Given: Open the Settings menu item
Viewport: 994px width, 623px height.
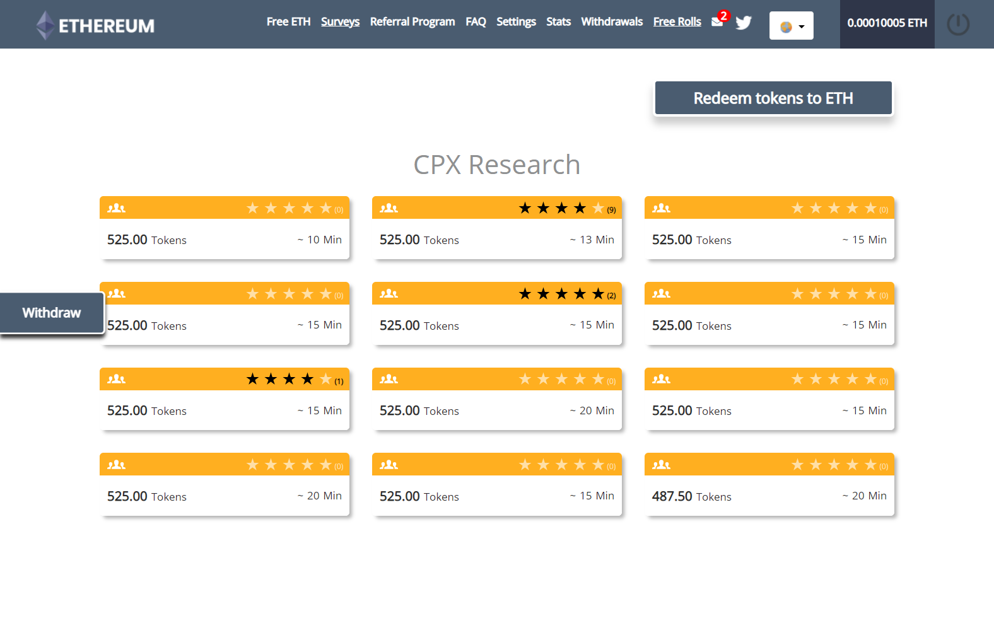Looking at the screenshot, I should click(x=516, y=21).
